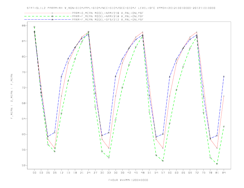Click forecast hour label 78 on the x-axis
The height and width of the screenshot is (188, 244).
click(210, 173)
